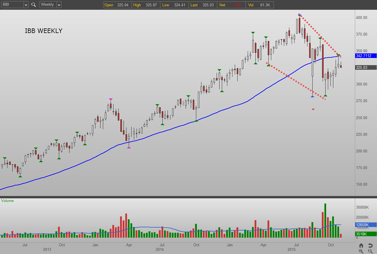
Task: Click the IBB symbol input field
Action: 12,5
